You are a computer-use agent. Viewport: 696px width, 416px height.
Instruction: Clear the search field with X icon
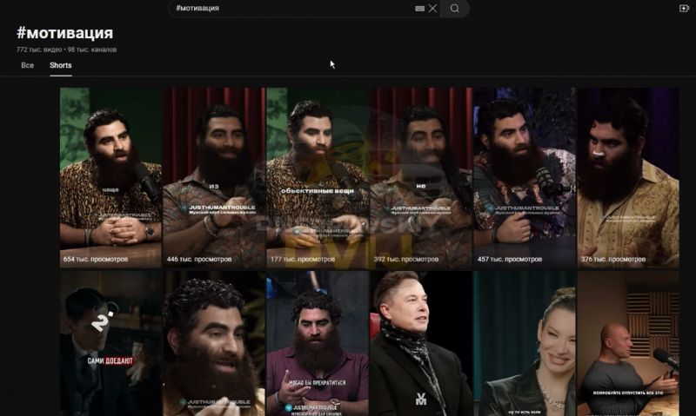[x=432, y=9]
